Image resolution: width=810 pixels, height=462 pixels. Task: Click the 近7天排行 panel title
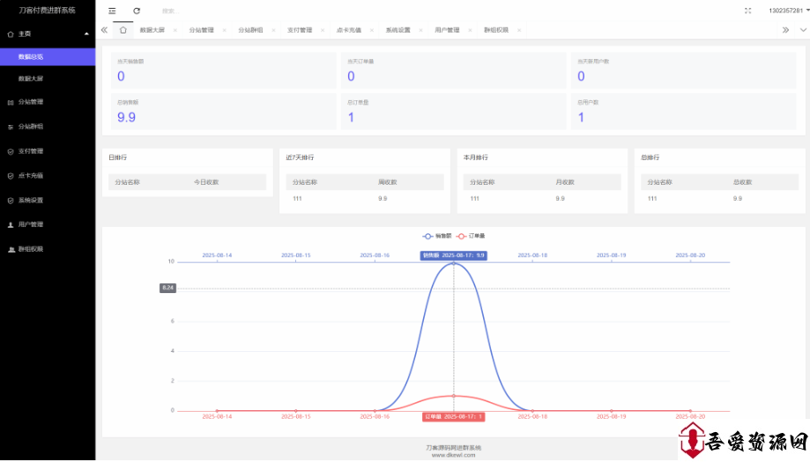click(300, 158)
